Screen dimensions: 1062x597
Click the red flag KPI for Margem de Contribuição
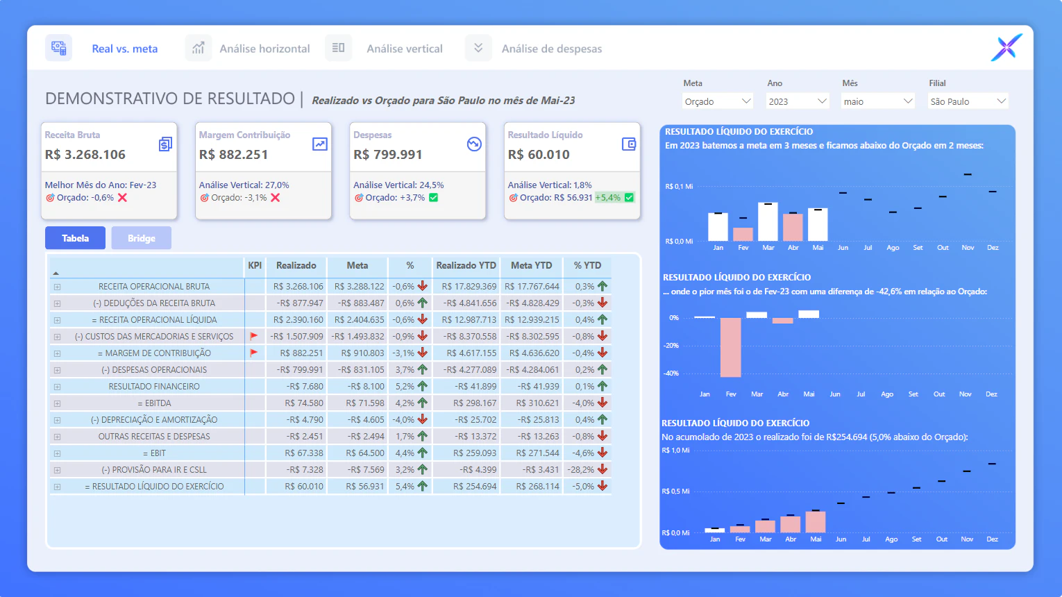click(x=254, y=353)
